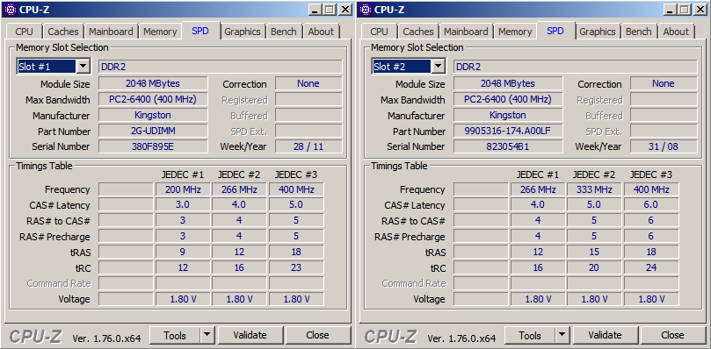711x349 pixels.
Task: Go to Bench tab in left window
Action: (x=284, y=32)
